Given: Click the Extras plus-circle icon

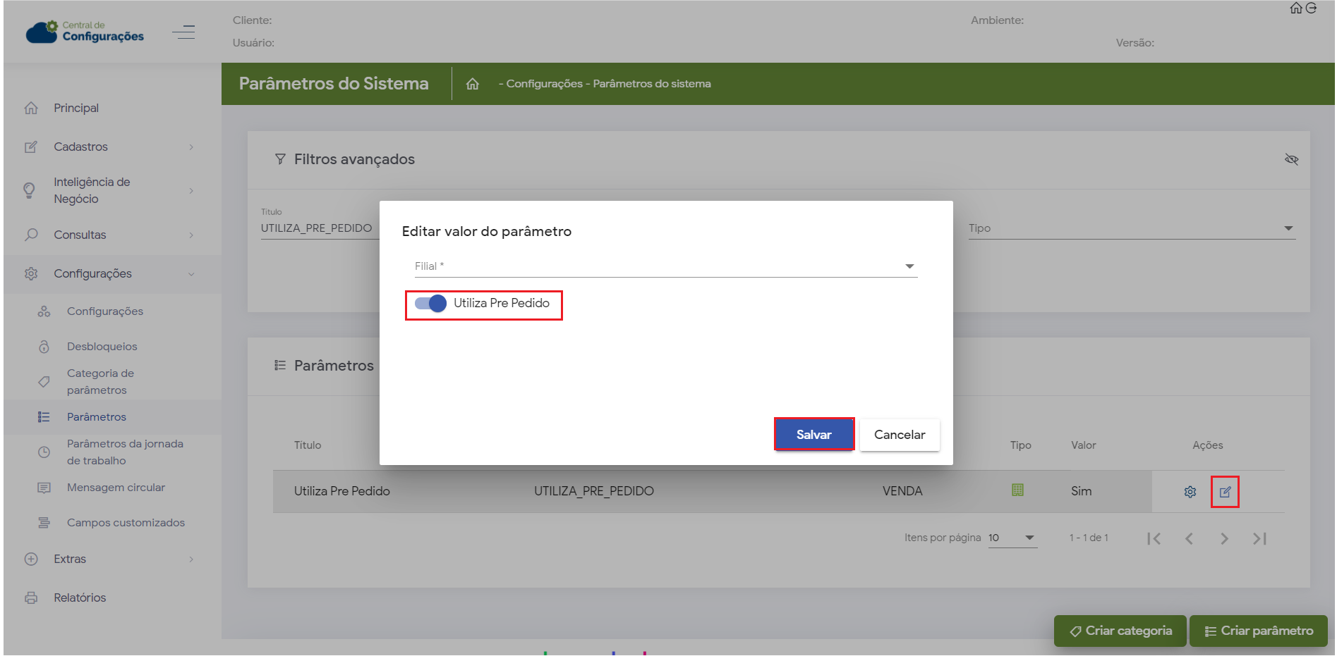Looking at the screenshot, I should (x=31, y=559).
